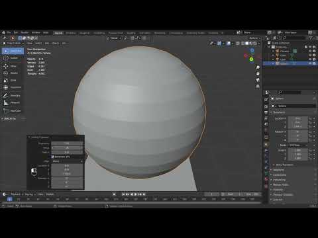Viewport: 318px width, 238px height.
Task: Switch to solid viewport shading
Action: pyautogui.click(x=247, y=44)
